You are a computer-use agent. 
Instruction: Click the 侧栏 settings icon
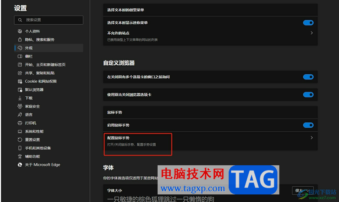(x=20, y=56)
